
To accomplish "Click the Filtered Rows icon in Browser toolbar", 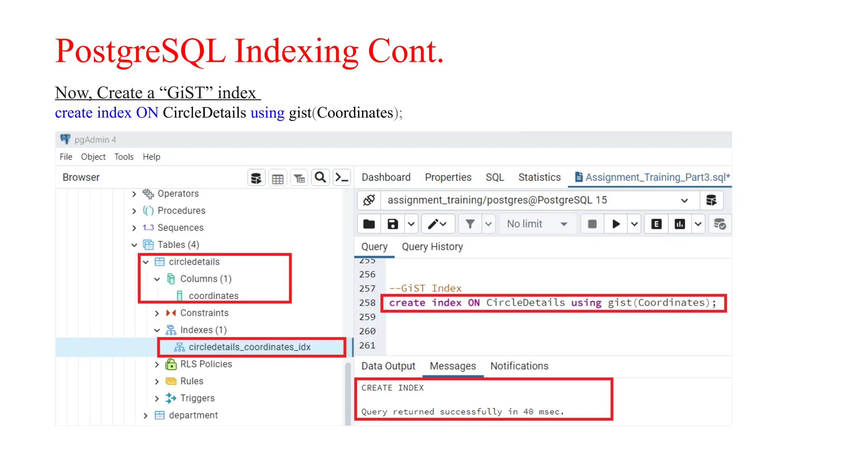I will [299, 178].
